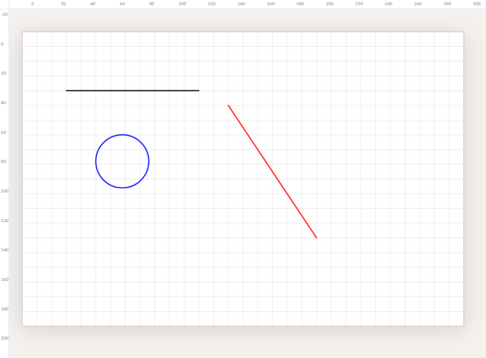The width and height of the screenshot is (486, 358).
Task: Select the red diagonal line
Action: pyautogui.click(x=272, y=172)
